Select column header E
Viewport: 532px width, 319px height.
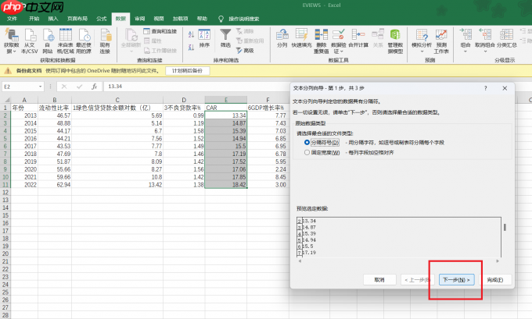(x=225, y=100)
